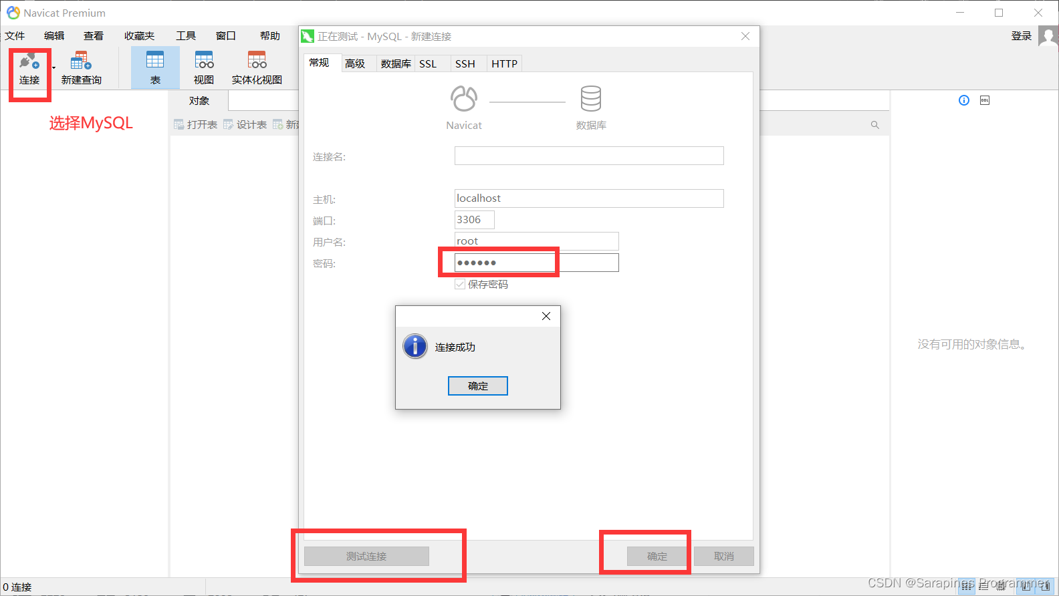
Task: Expand the 连接 dropdown arrow
Action: click(54, 68)
